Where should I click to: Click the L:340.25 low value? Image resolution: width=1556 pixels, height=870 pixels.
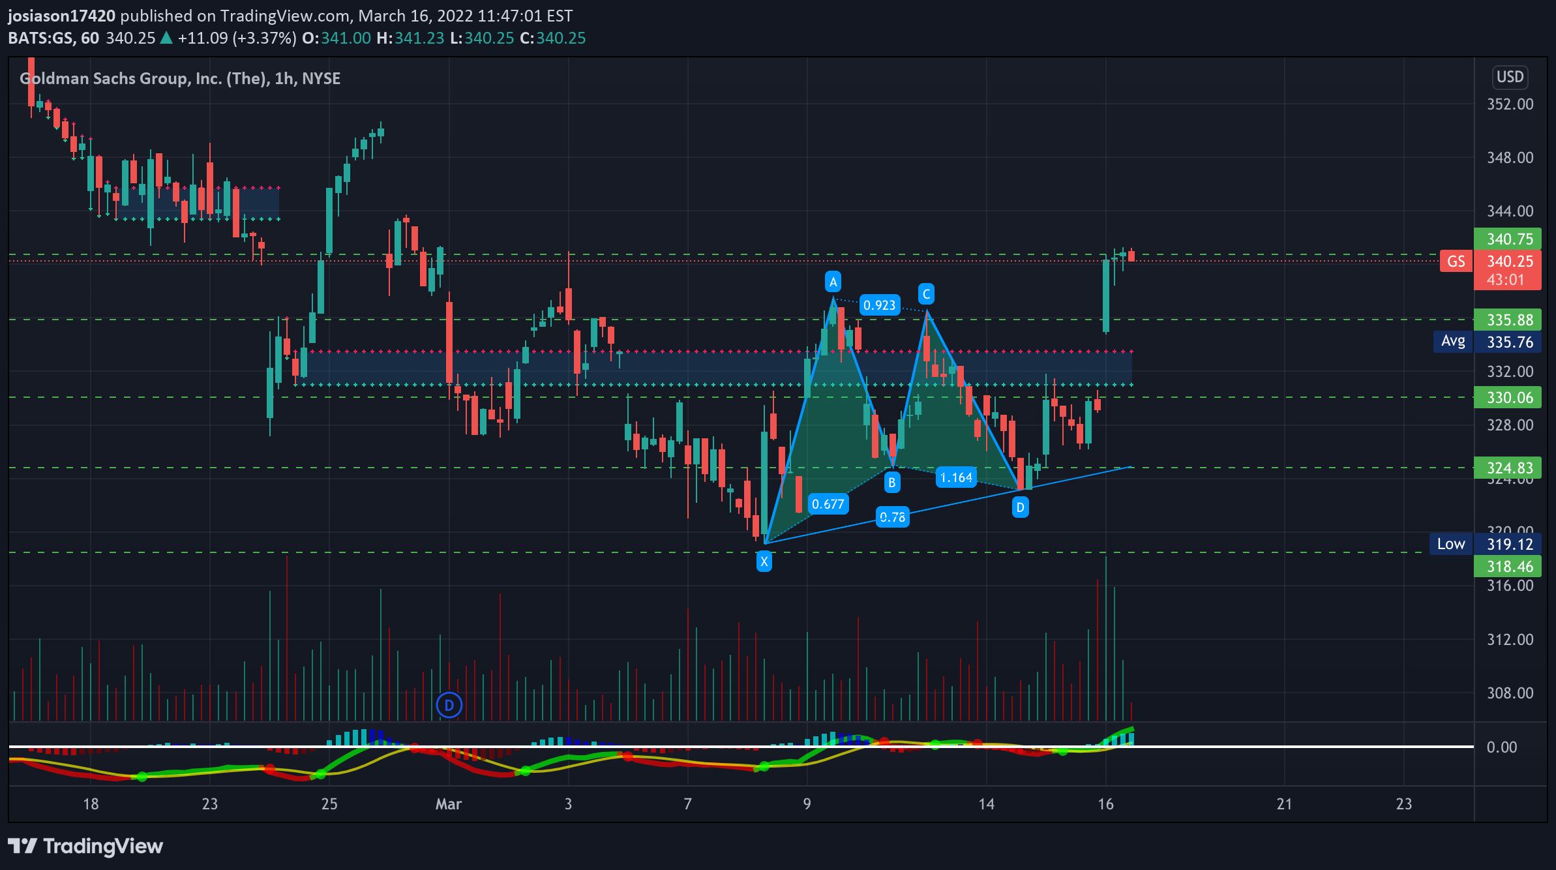click(x=482, y=38)
